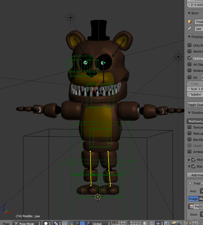
Task: Select the orange jaw bone in viewport
Action: pos(96,86)
